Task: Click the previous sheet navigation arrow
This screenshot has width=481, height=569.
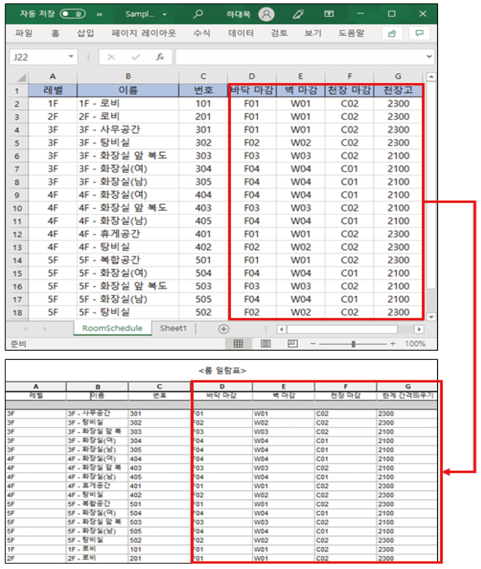Action: coord(25,329)
